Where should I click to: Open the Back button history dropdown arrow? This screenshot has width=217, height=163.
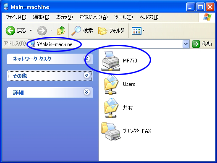[31, 30]
